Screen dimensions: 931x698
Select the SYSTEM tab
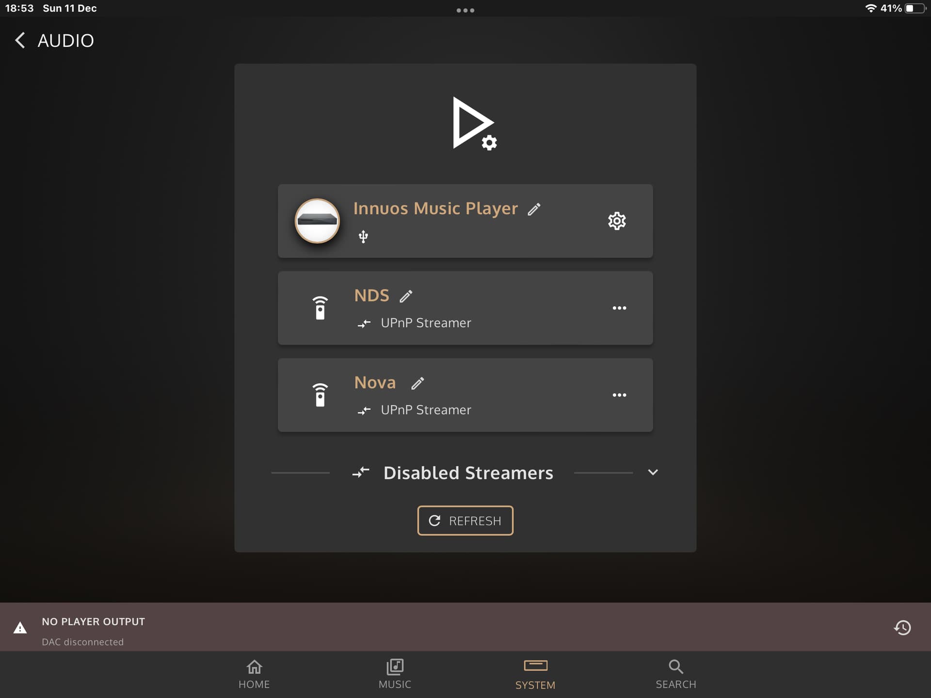(x=535, y=675)
